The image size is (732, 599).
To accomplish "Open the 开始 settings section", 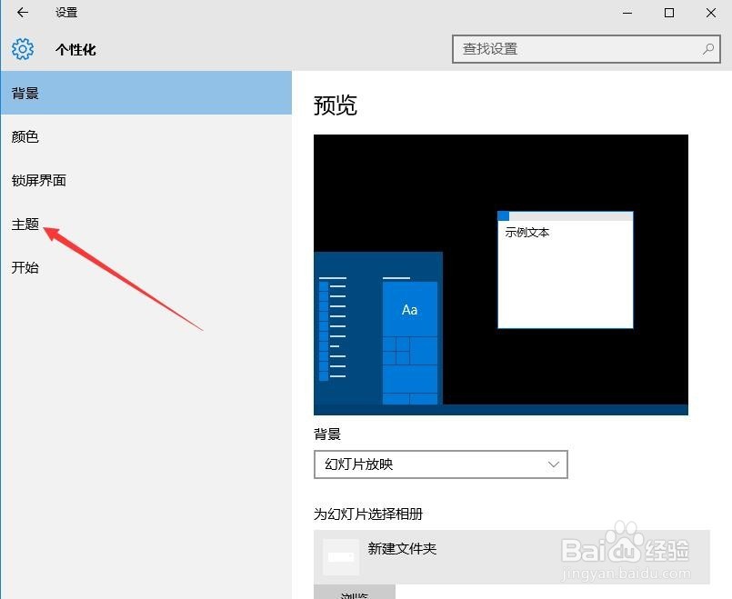I will tap(25, 267).
